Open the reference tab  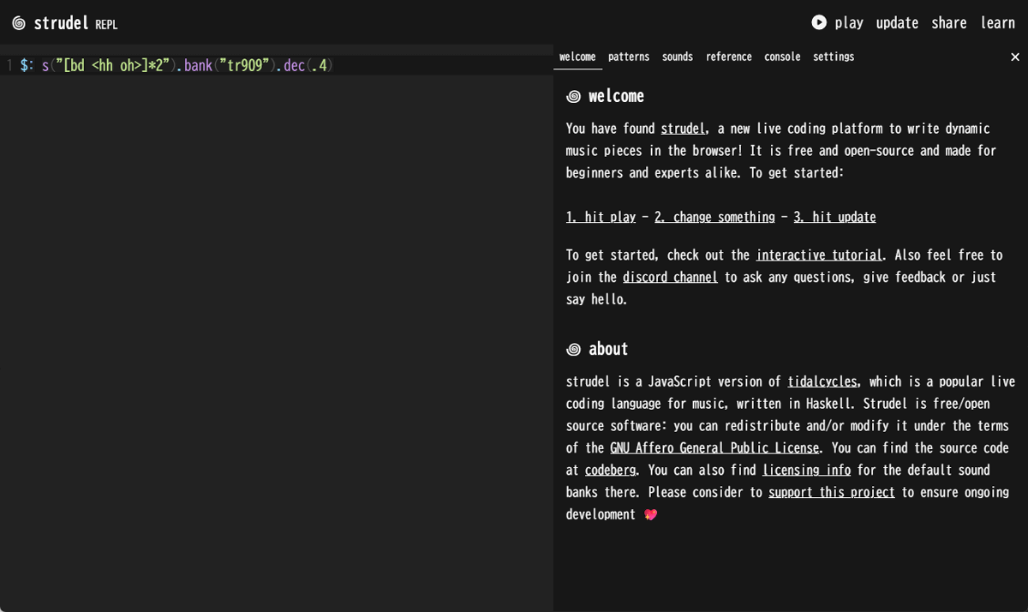[x=728, y=57]
